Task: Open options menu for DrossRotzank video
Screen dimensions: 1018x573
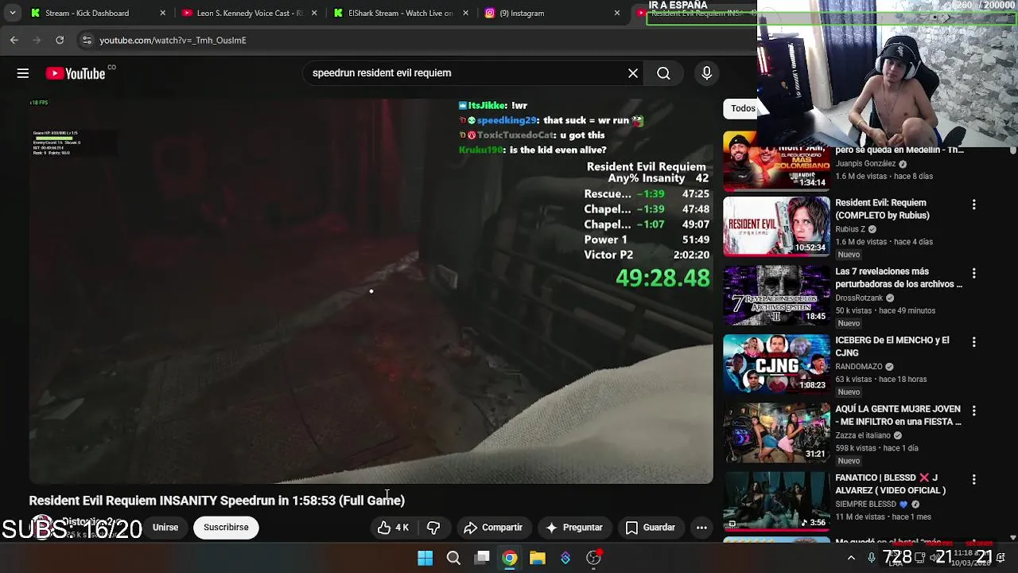Action: tap(973, 273)
